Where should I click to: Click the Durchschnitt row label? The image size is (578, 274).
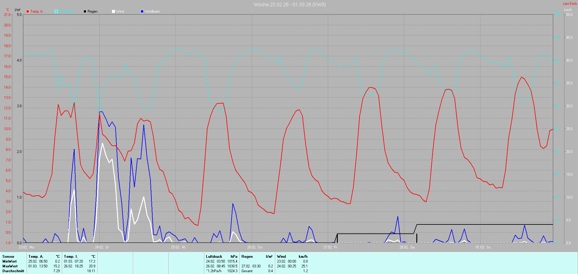point(13,271)
